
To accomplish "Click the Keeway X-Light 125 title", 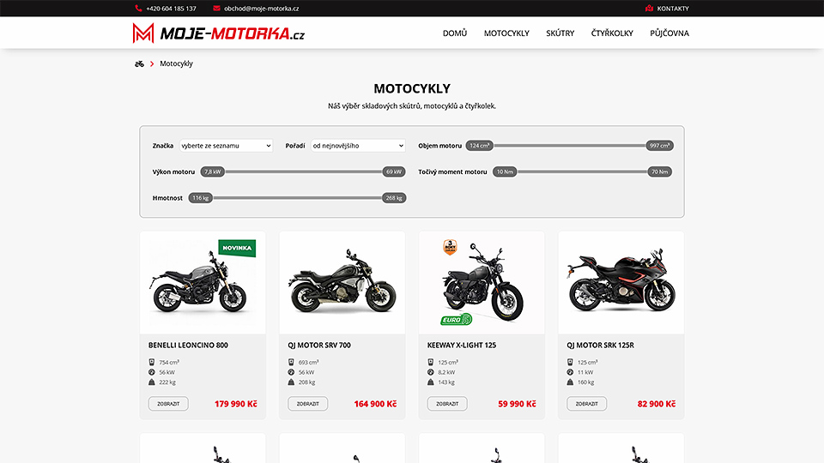I will point(462,345).
